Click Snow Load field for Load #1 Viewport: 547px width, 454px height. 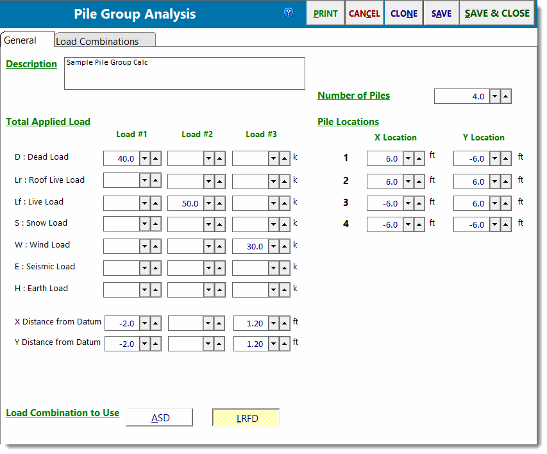coord(122,224)
